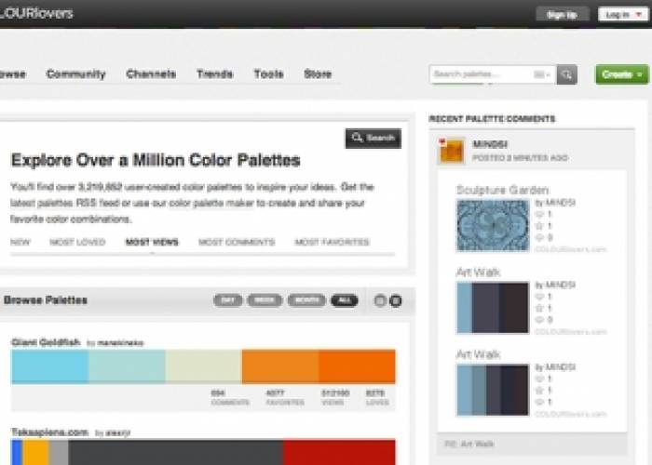
Task: Open manekineko's profile link
Action: [120, 343]
